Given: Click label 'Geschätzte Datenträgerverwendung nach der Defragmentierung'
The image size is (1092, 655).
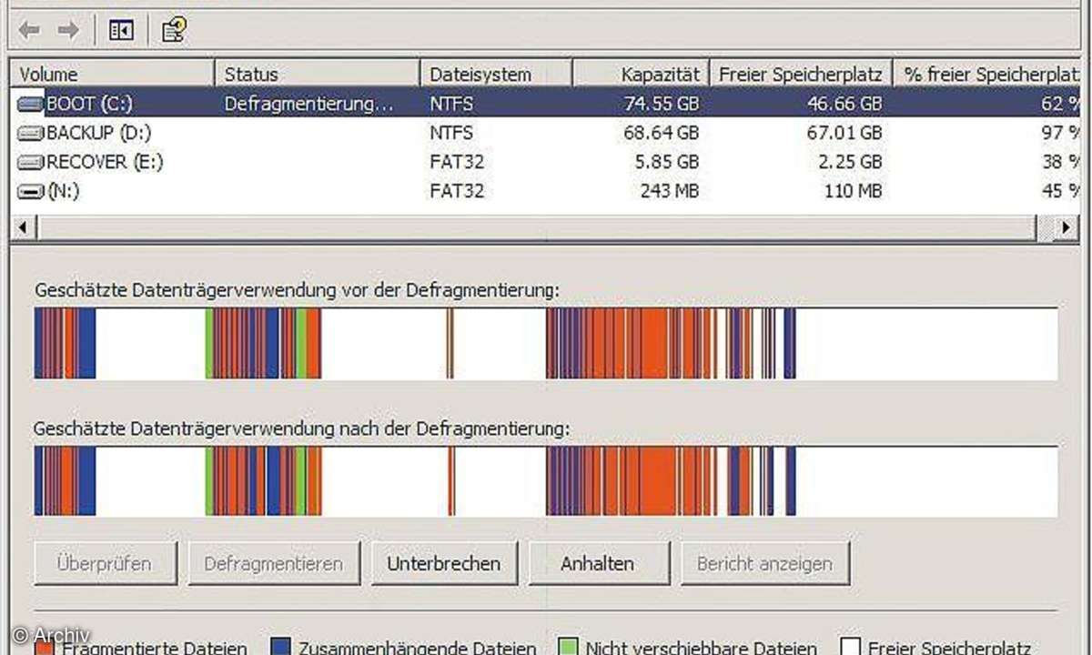Looking at the screenshot, I should tap(302, 428).
